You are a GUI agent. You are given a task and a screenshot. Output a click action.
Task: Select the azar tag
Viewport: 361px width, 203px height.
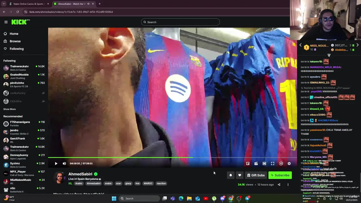[118, 184]
